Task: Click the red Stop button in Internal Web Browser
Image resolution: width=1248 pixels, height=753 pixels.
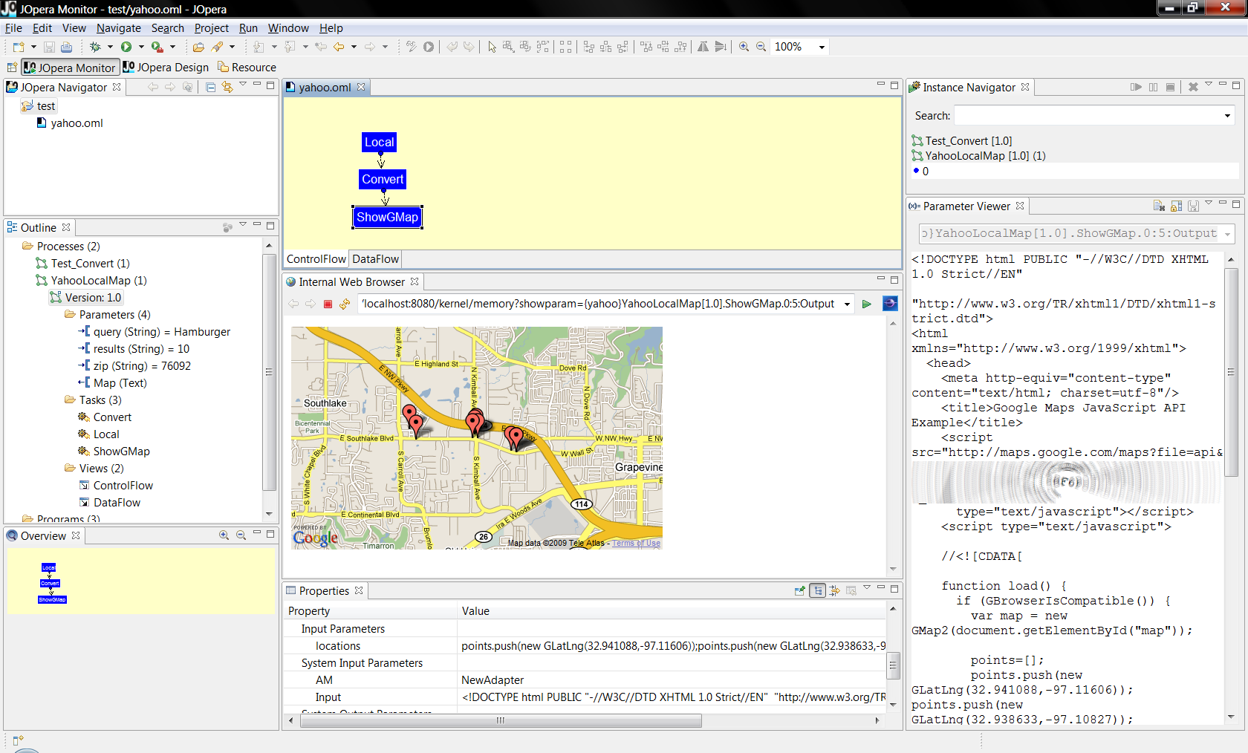Action: pos(328,304)
